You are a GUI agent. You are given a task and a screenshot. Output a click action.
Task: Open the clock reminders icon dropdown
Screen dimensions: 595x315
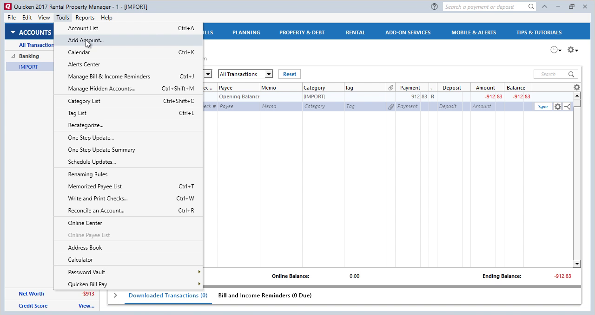(555, 50)
